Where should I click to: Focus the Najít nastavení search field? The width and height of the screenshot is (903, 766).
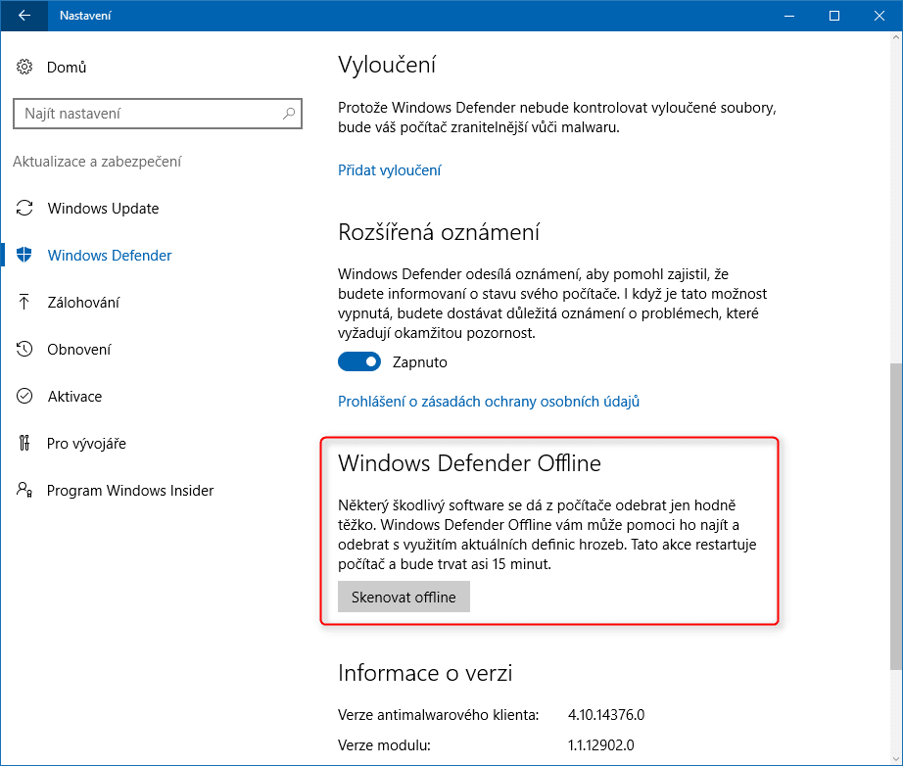coord(158,114)
